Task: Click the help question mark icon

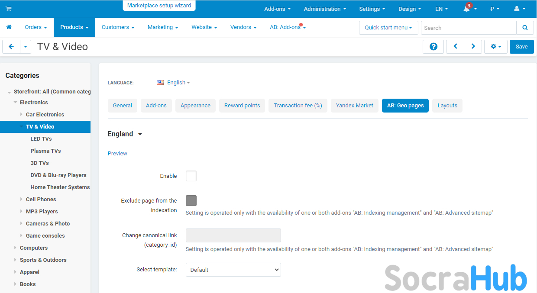Action: (433, 47)
